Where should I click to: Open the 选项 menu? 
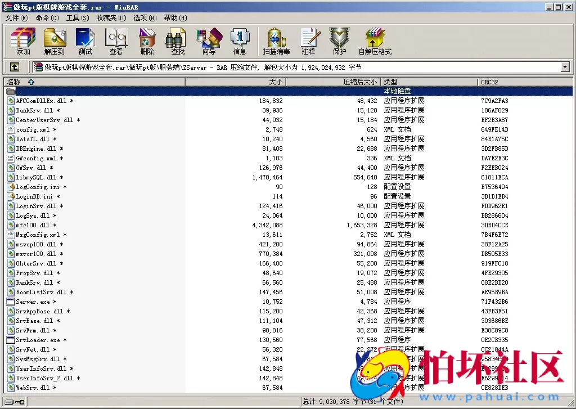point(144,17)
